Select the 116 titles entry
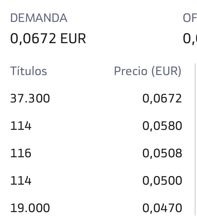Image resolution: width=197 pixels, height=222 pixels. tap(21, 153)
